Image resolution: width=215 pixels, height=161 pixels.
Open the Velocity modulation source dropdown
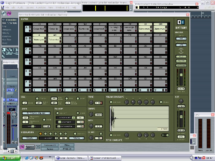tap(29, 138)
